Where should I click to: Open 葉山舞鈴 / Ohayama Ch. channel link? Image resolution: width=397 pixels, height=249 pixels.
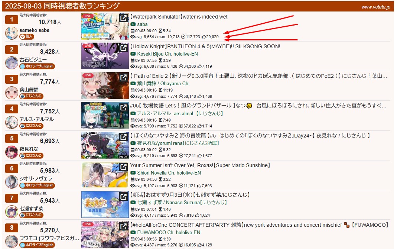point(163,84)
